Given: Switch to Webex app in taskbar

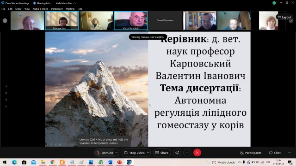Looking at the screenshot, I should tap(129, 162).
